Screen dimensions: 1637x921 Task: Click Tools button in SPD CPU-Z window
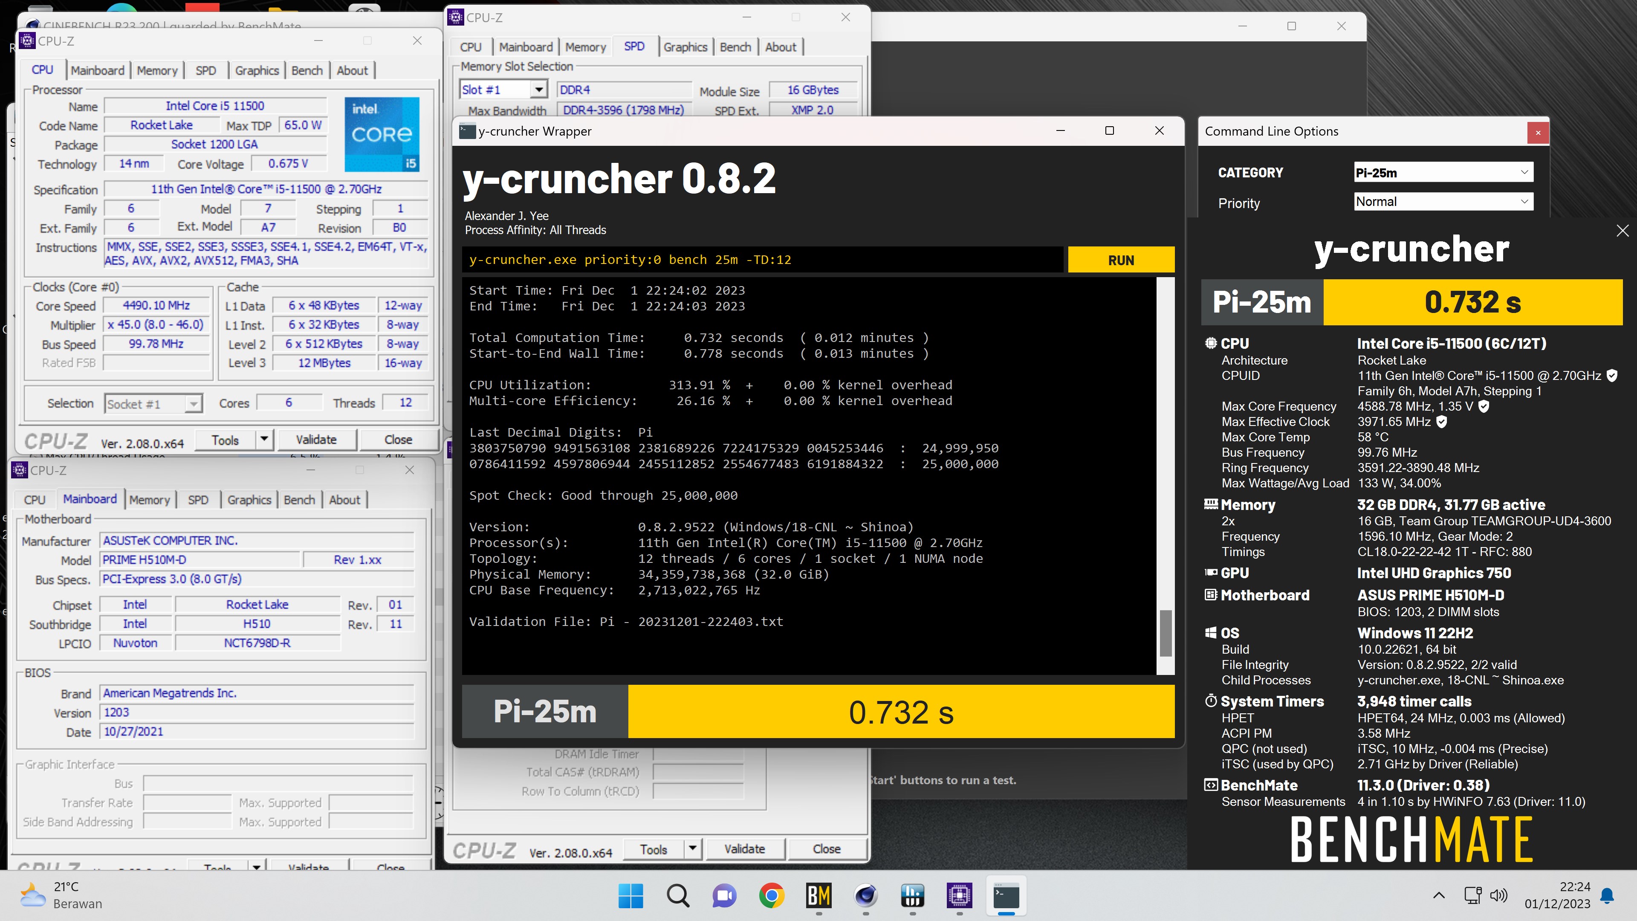coord(653,849)
